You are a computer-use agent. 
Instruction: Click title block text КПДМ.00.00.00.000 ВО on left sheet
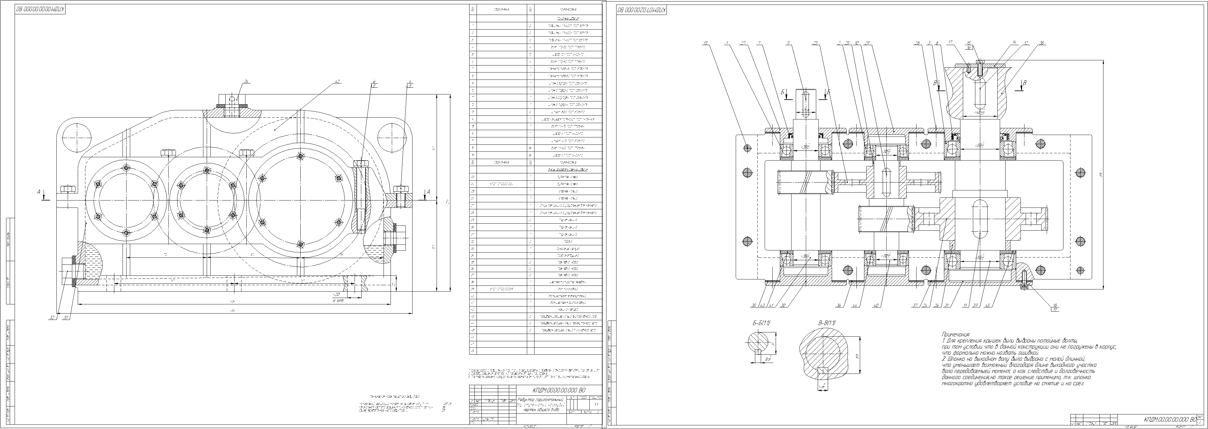coord(559,391)
